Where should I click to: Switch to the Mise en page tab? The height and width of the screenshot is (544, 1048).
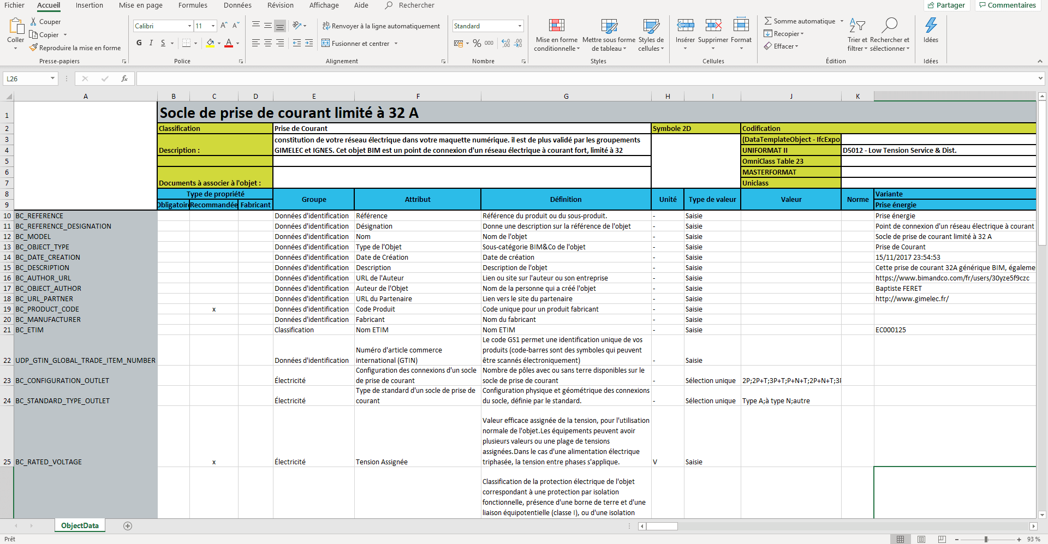tap(141, 5)
